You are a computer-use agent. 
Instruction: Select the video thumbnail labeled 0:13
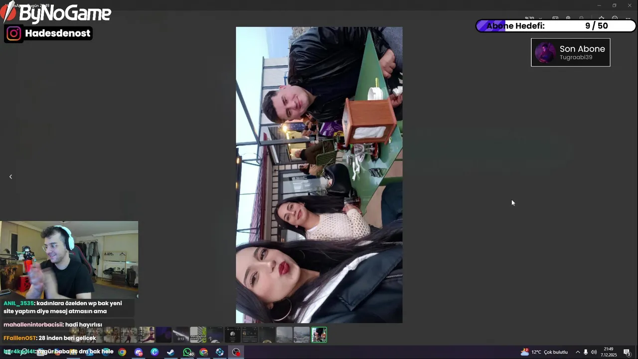click(181, 335)
